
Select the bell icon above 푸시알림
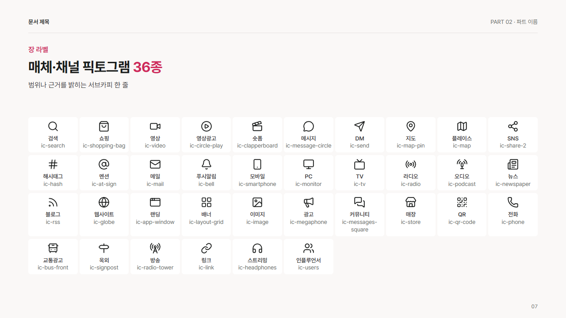(207, 165)
